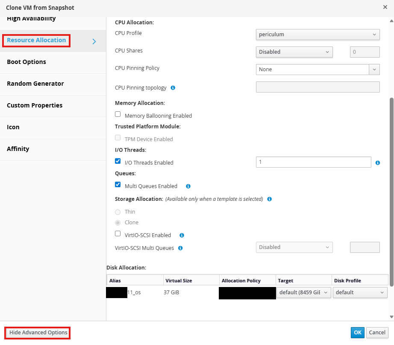Open the Disk Profile dropdown

coord(360,293)
